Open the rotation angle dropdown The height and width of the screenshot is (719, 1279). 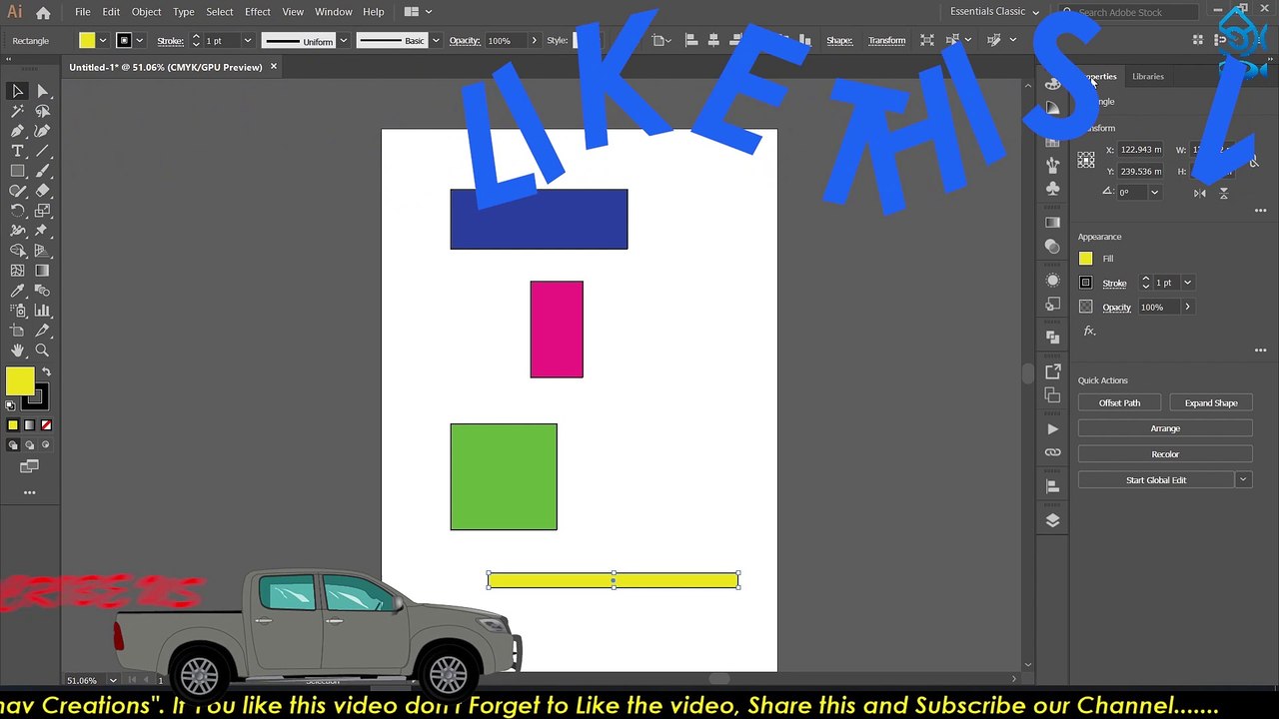(x=1155, y=193)
